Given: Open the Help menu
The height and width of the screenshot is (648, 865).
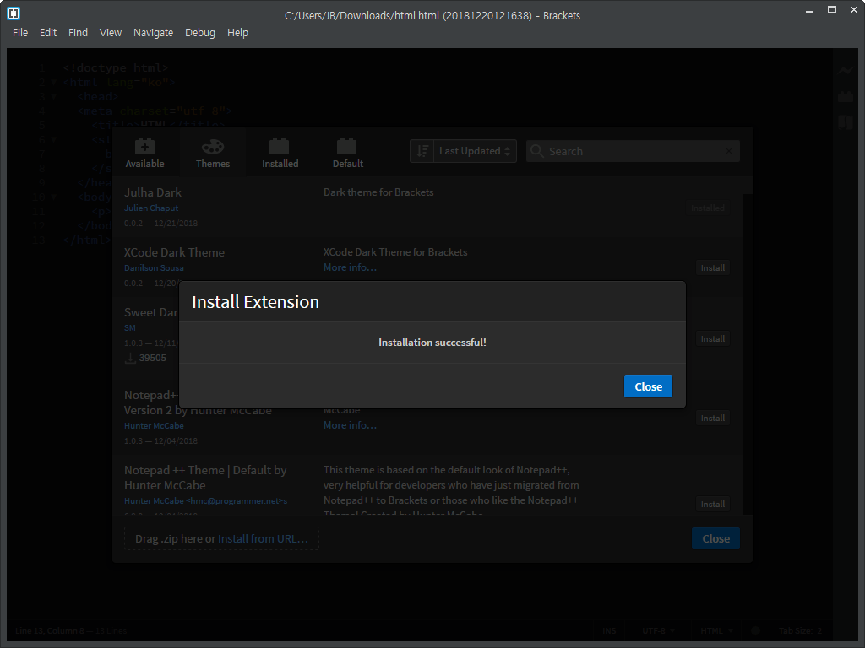Looking at the screenshot, I should [237, 33].
